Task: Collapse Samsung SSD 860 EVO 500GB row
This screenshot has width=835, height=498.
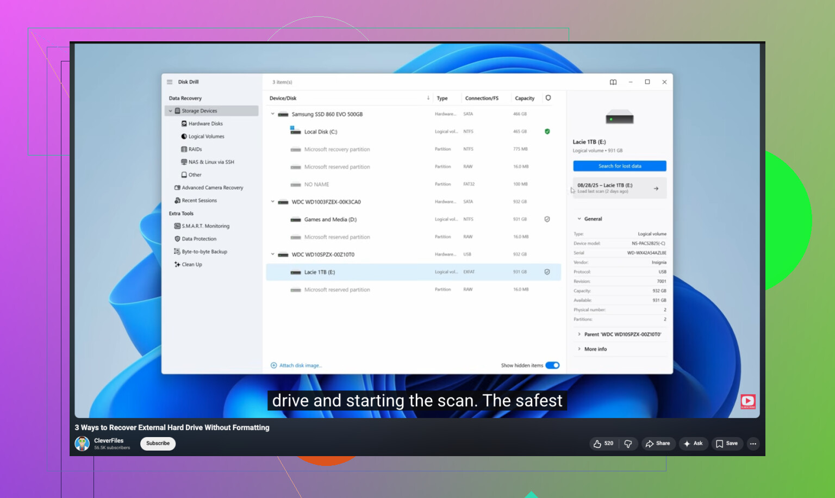Action: coord(273,114)
